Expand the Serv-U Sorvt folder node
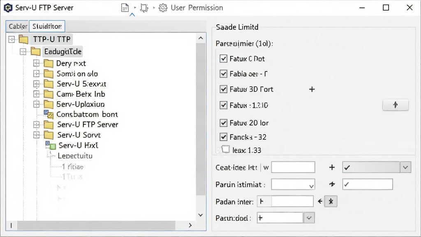 click(x=37, y=135)
